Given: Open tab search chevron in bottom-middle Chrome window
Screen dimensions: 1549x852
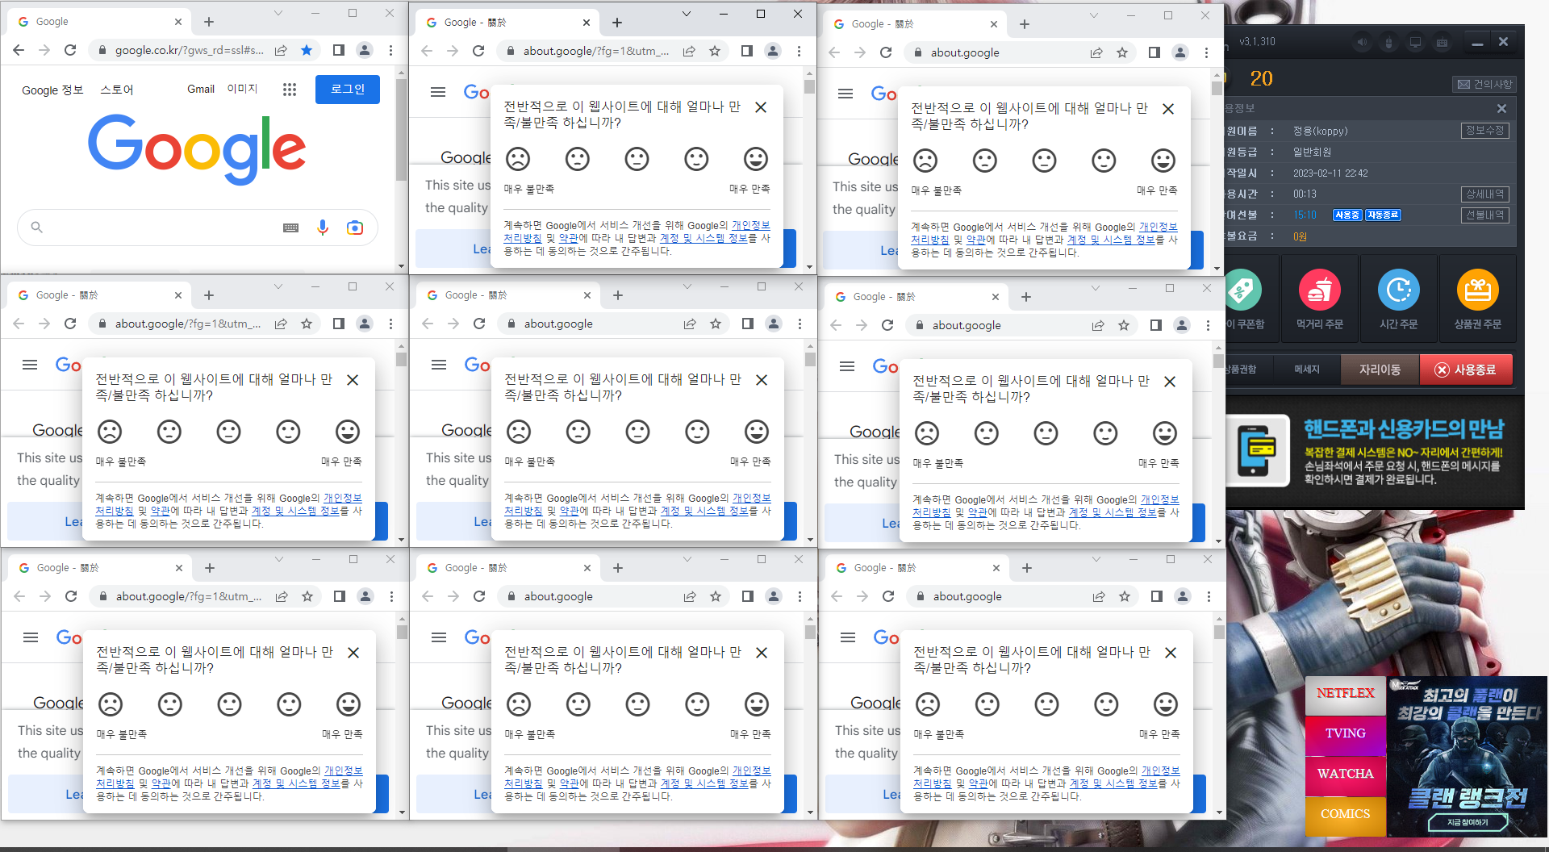Looking at the screenshot, I should (x=687, y=559).
